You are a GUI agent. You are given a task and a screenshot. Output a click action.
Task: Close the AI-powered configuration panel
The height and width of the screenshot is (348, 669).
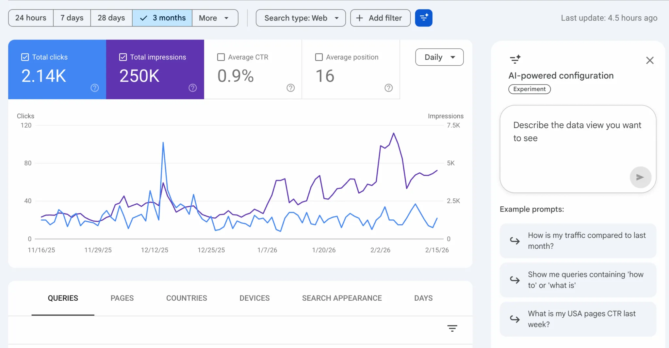(650, 60)
